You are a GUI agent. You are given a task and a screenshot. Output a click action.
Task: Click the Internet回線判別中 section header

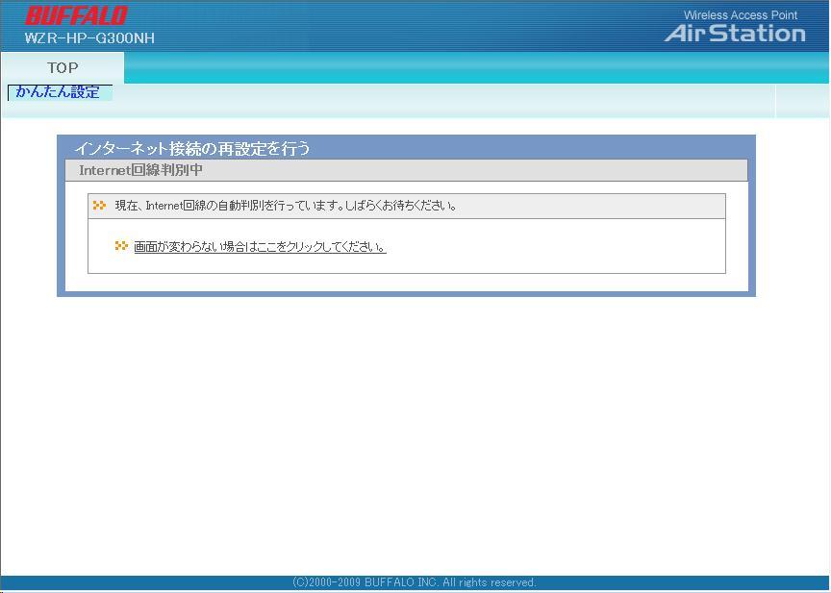[140, 170]
